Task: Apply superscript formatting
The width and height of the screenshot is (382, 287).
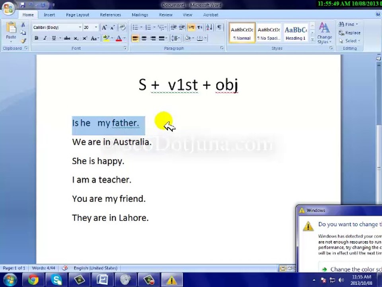Action: coord(84,38)
